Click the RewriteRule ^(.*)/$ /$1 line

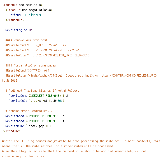pyautogui.click(x=36, y=101)
